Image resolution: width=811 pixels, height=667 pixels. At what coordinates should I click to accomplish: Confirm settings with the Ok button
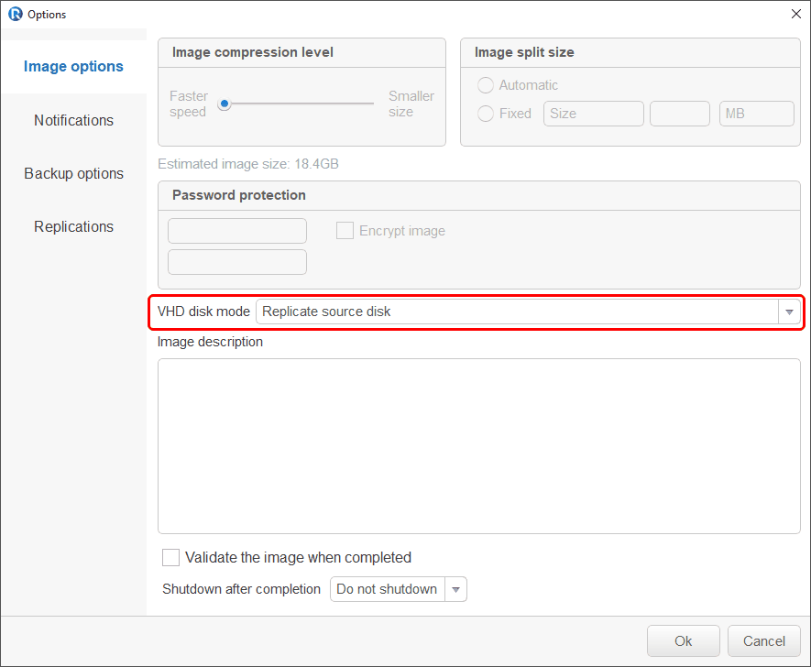point(684,641)
